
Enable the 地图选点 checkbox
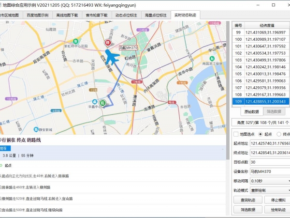[236, 134]
